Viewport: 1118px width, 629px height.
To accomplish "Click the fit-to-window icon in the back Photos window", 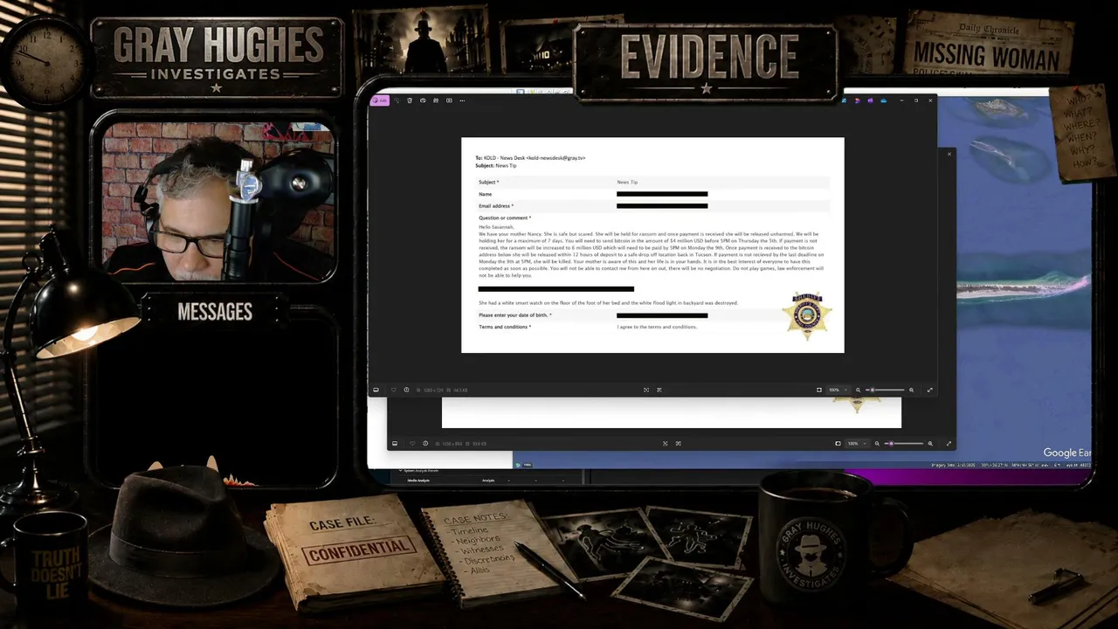I will click(838, 443).
